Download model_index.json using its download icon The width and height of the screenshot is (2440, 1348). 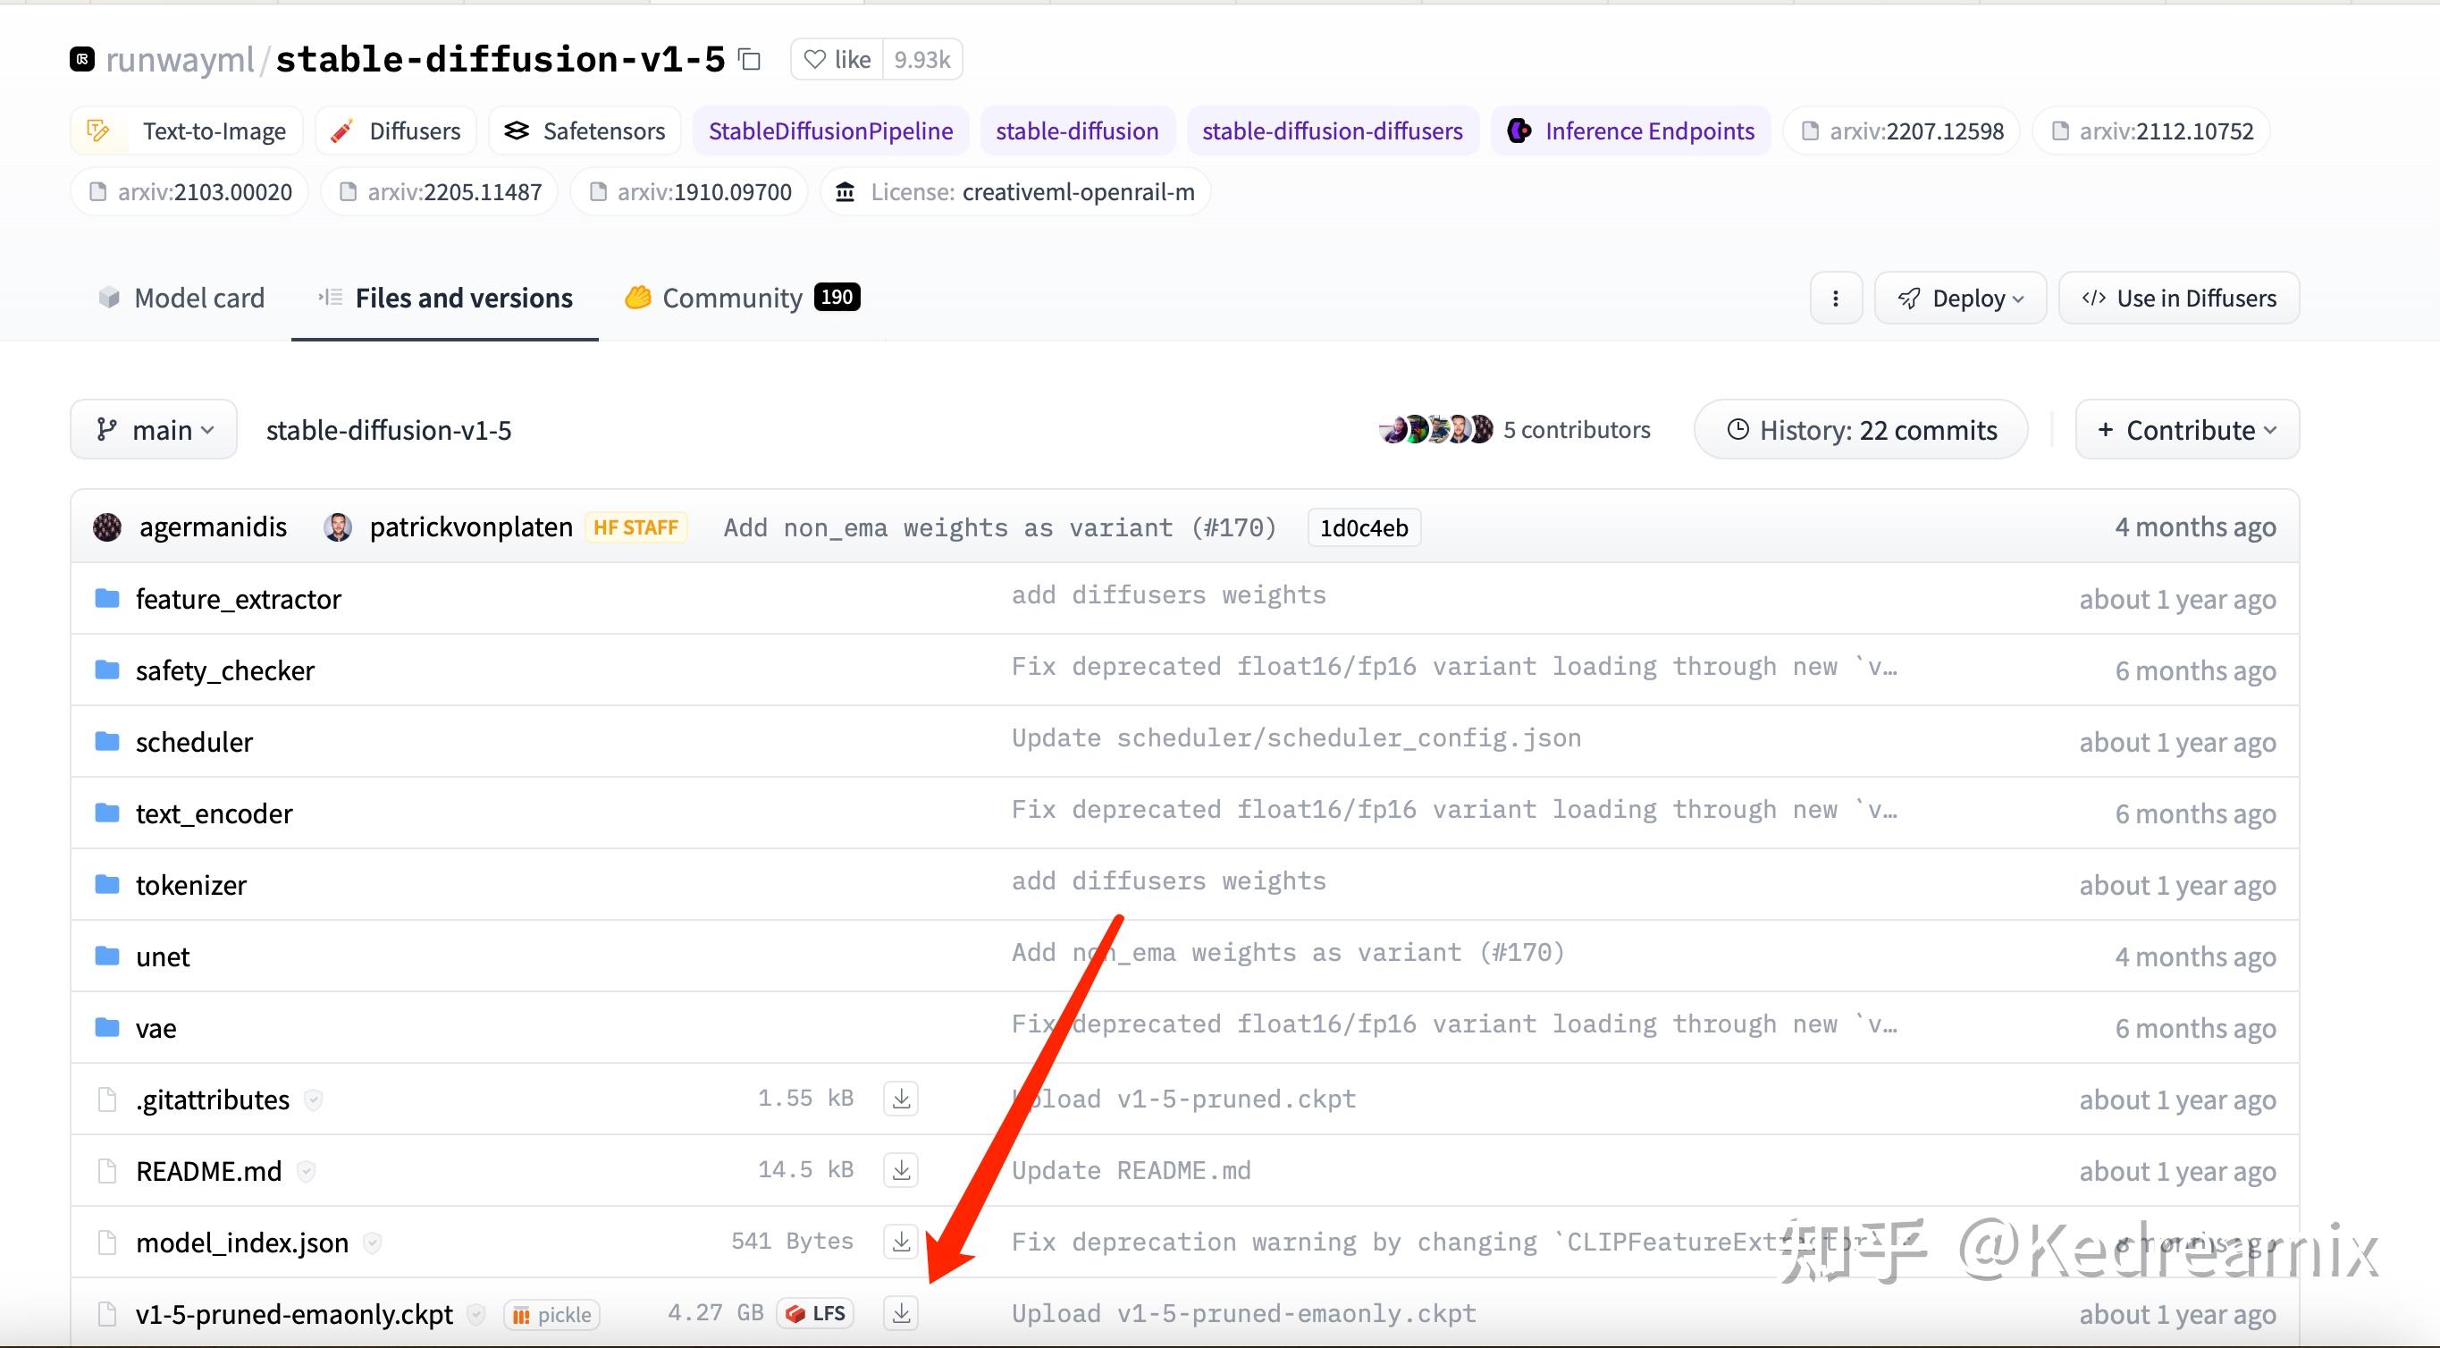coord(900,1241)
